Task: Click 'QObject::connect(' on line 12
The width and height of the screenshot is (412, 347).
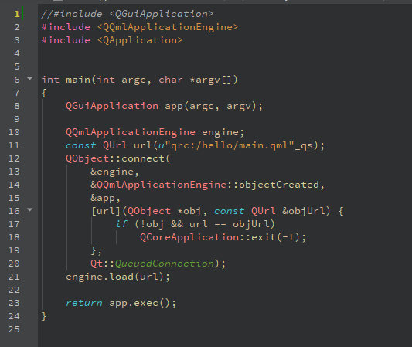Action: pos(118,158)
